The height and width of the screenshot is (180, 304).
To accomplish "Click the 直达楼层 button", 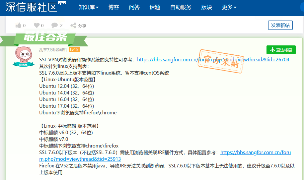I will click(x=281, y=50).
